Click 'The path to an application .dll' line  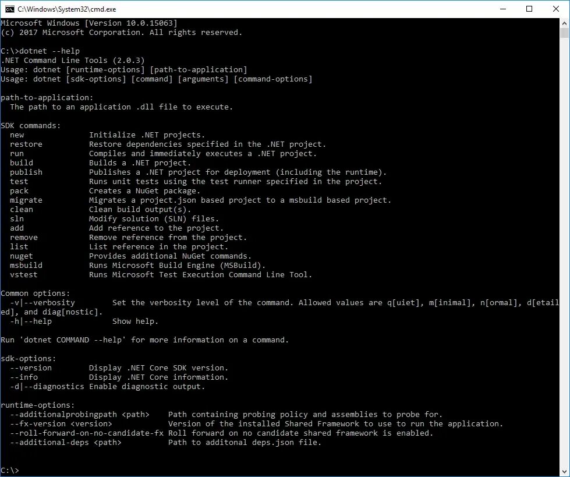[x=122, y=107]
